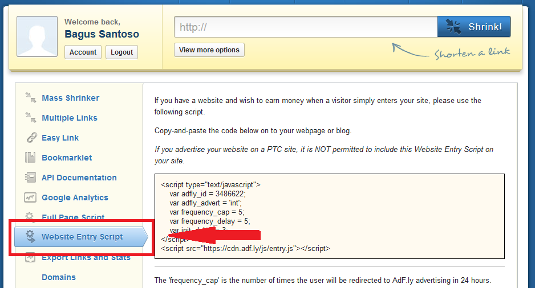This screenshot has height=288, width=535.
Task: Open the Multiple Links page
Action: click(69, 118)
